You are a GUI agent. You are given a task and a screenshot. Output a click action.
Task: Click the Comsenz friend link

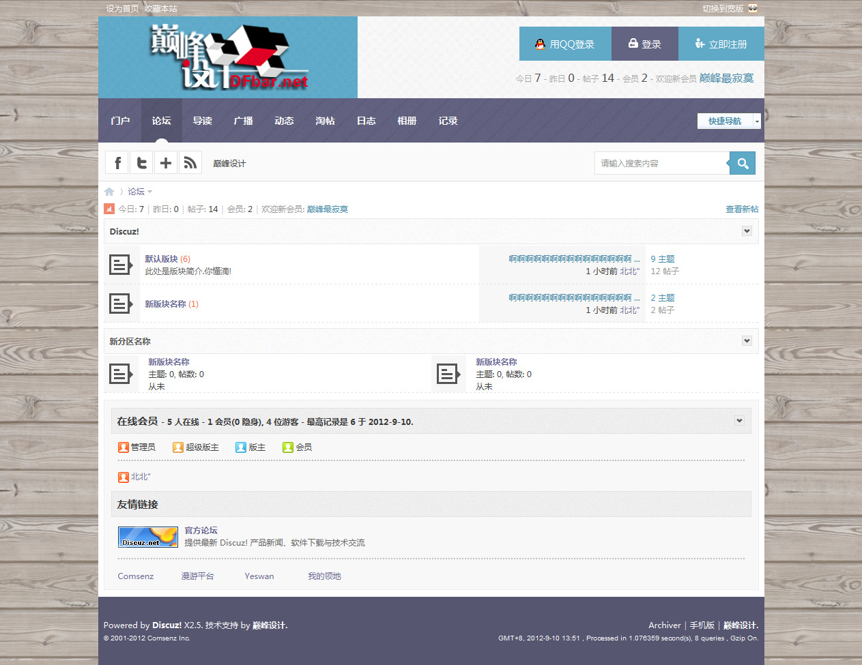136,576
